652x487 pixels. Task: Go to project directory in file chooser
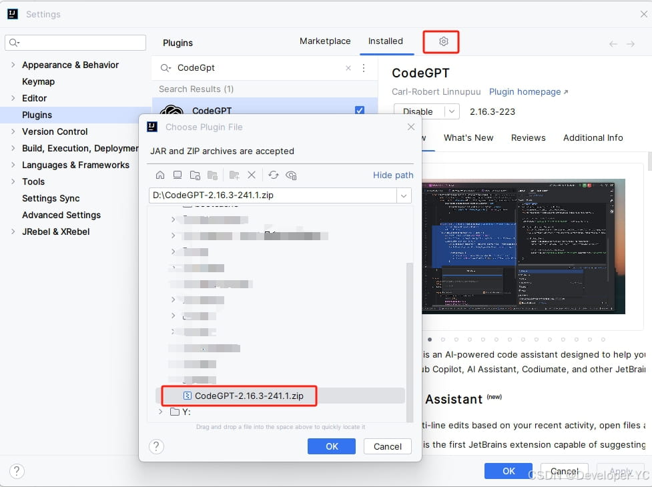tap(195, 175)
